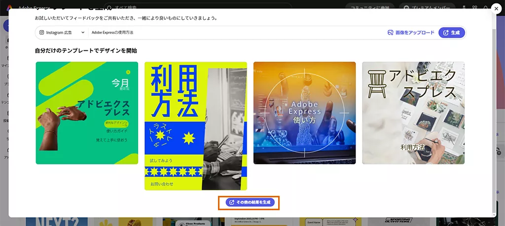Select the green 今月 アドビエクスプレス template
Viewport: 505px width, 226px height.
87,113
